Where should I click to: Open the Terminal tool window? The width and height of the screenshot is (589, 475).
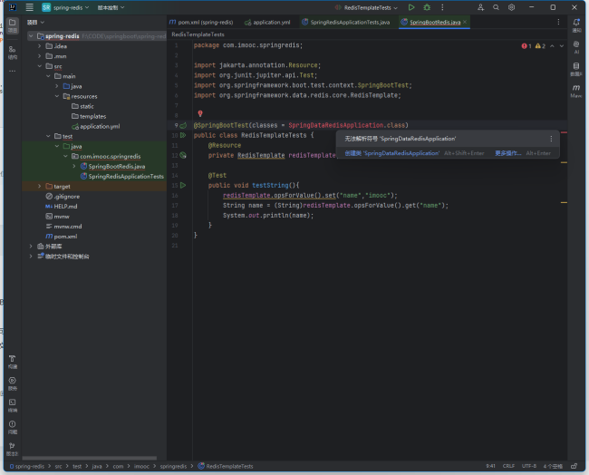point(13,404)
